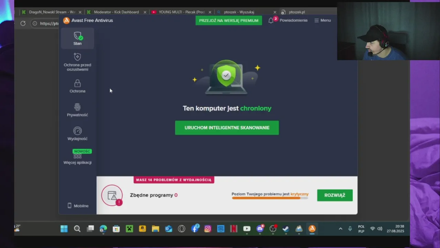Close the YOUNG MULTI - Plecak tab
The image size is (440, 248).
(x=210, y=12)
